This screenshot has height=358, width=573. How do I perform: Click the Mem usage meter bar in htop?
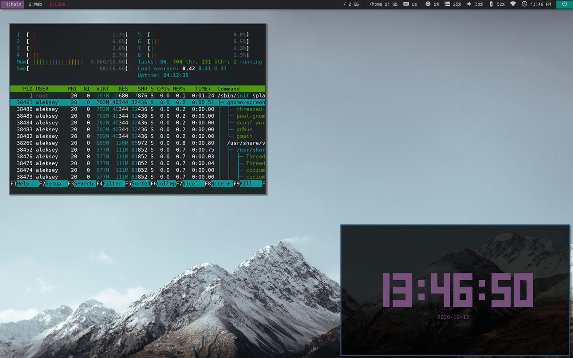point(72,62)
